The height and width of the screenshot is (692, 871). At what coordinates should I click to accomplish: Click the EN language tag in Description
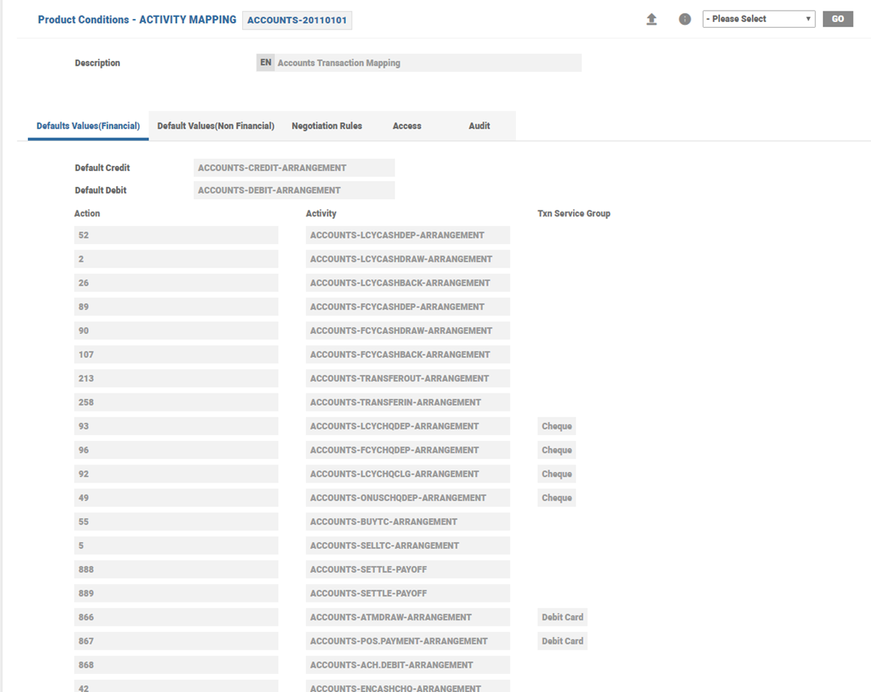coord(265,63)
